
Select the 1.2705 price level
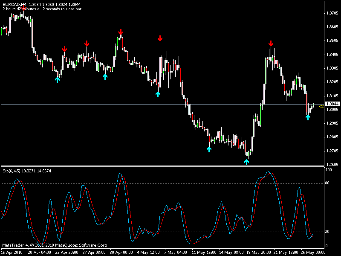coord(332,151)
